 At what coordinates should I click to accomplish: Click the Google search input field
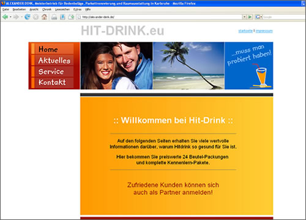tap(283, 17)
